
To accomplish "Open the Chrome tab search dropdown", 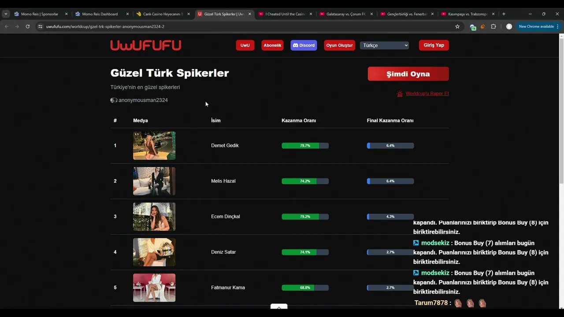I will [x=6, y=14].
